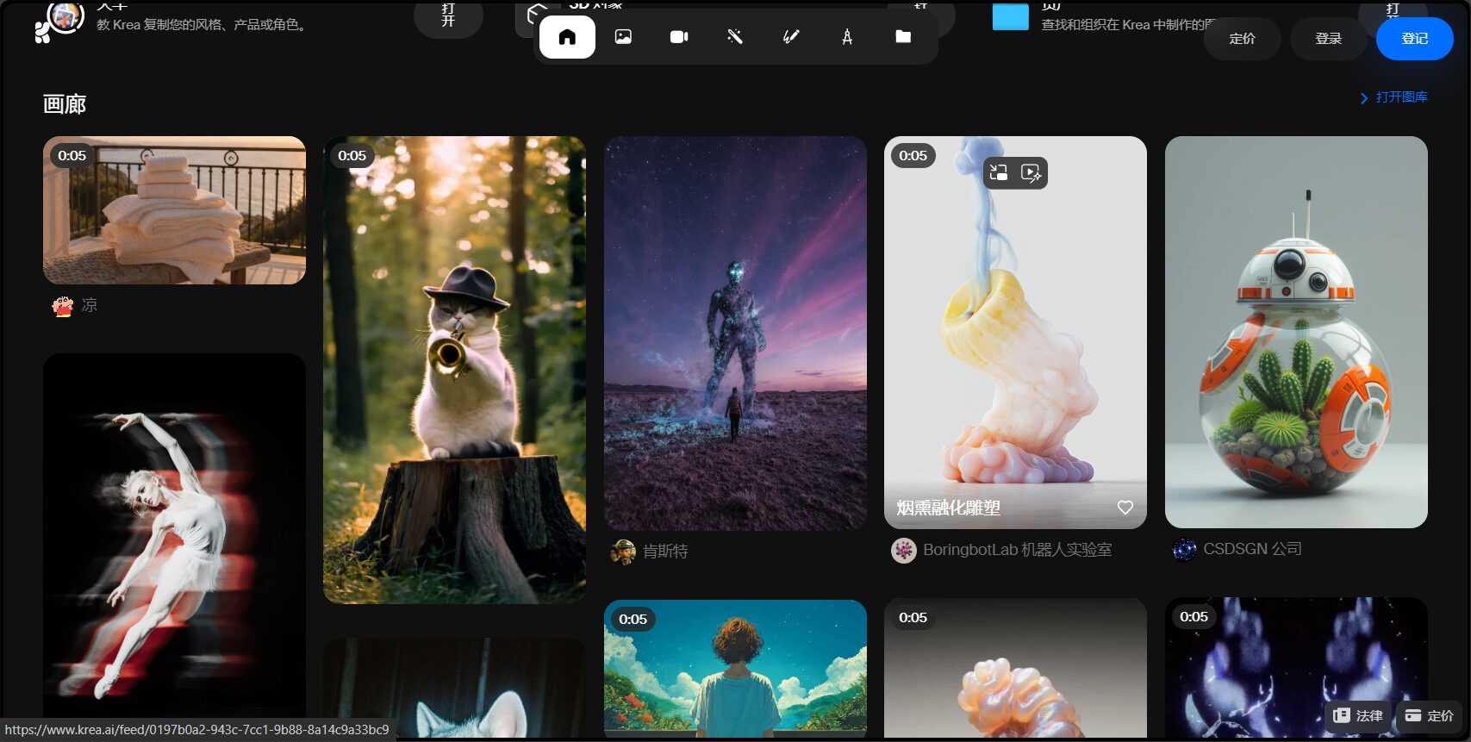Select the Realtime brush tool icon
Viewport: 1471px width, 742px height.
click(x=791, y=37)
